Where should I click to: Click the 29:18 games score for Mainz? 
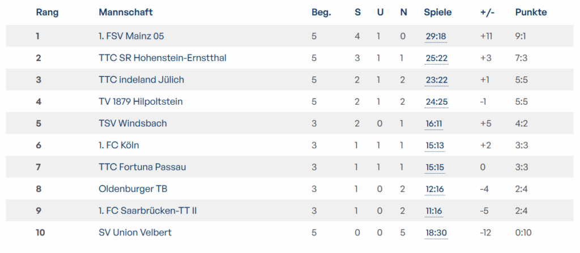point(436,37)
